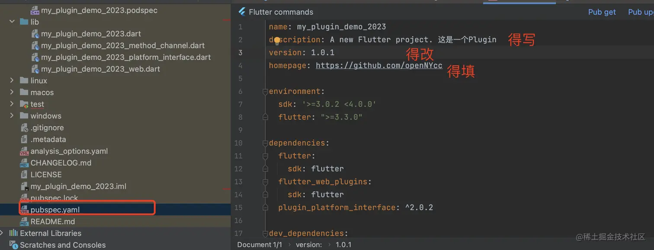Click analysis_options.yaml YML icon
Viewport: 654px width, 250px height.
[x=24, y=151]
